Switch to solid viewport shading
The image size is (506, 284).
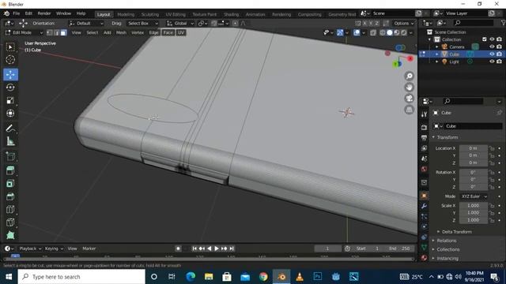pyautogui.click(x=390, y=32)
